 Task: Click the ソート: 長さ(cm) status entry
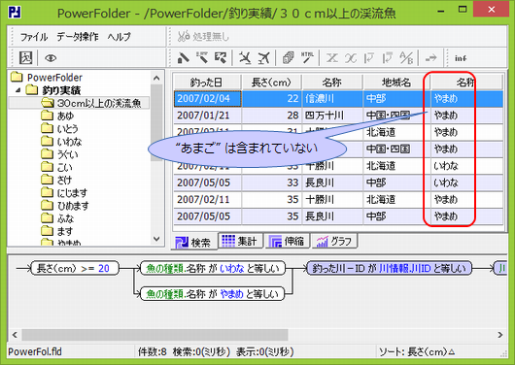pyautogui.click(x=417, y=351)
